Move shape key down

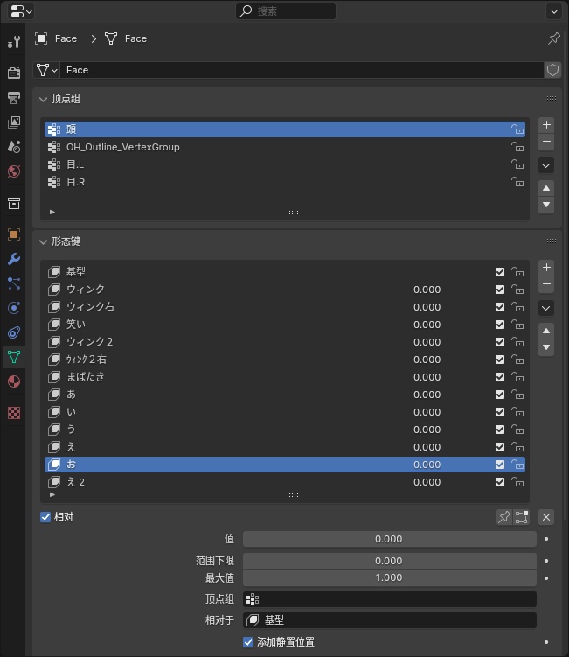click(546, 348)
